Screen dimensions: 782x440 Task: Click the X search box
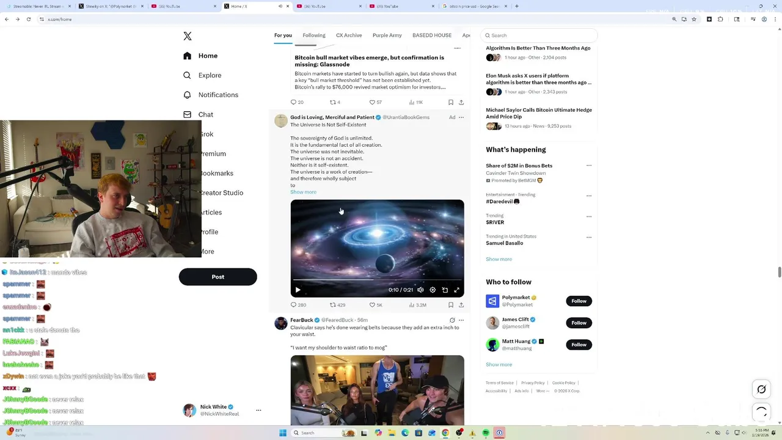tap(539, 35)
